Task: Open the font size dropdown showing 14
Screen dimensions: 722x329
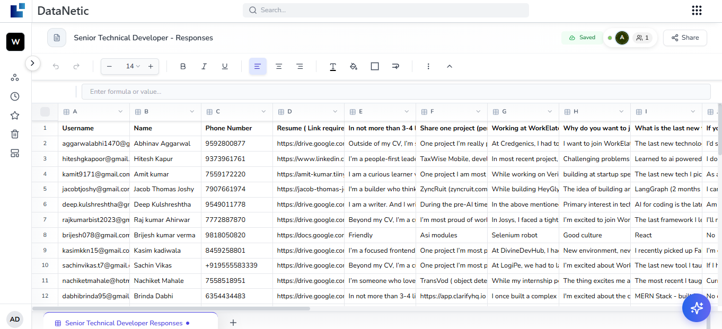Action: 133,66
